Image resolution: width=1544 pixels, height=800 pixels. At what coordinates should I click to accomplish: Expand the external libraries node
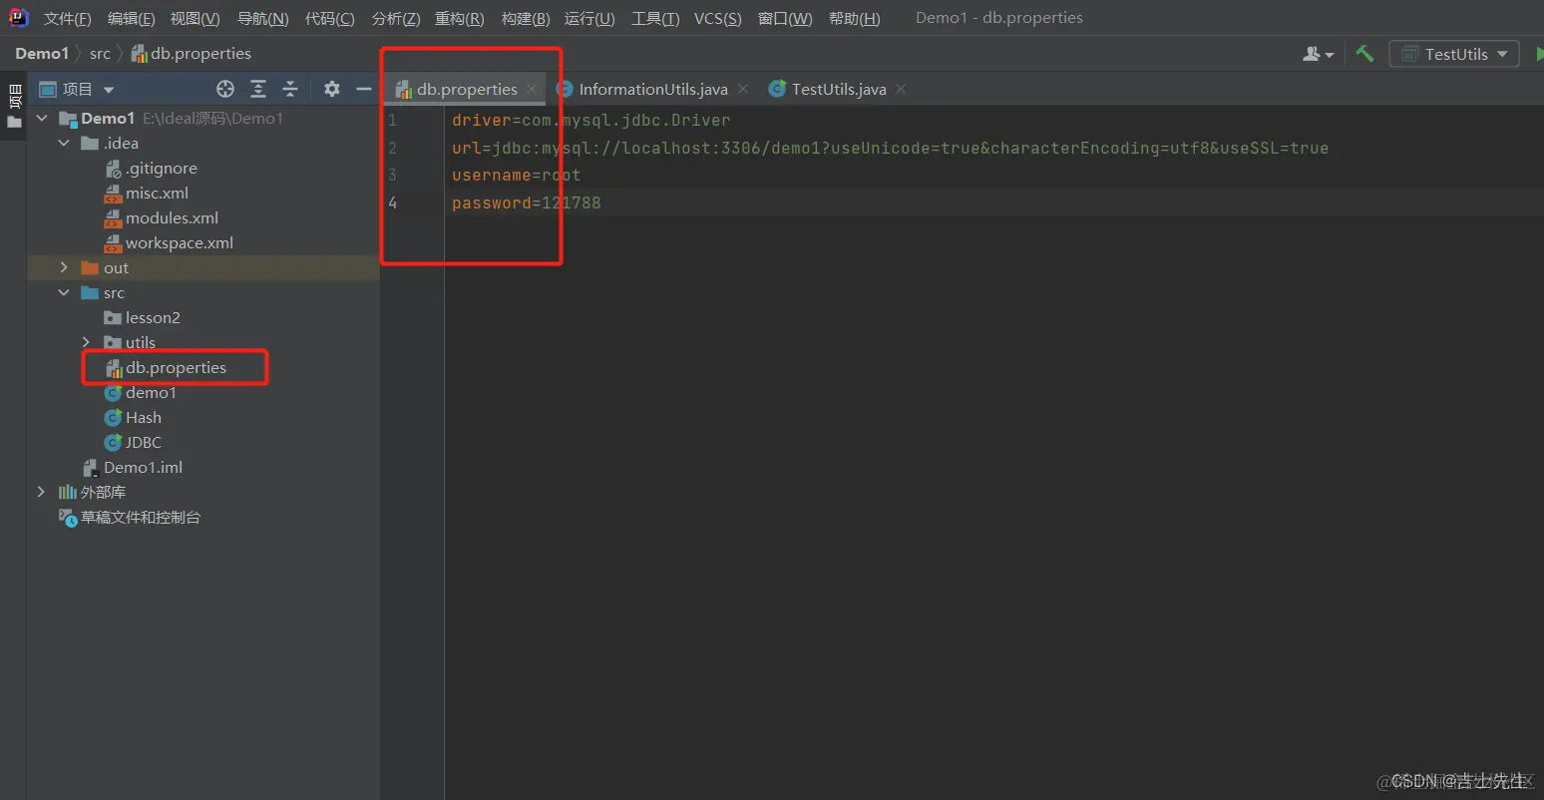click(x=41, y=492)
